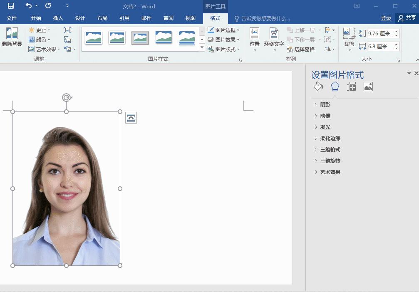Screen dimensions: 419x292
Task: Switch to the picture icon in 设置图片格式 pane
Action: (368, 87)
